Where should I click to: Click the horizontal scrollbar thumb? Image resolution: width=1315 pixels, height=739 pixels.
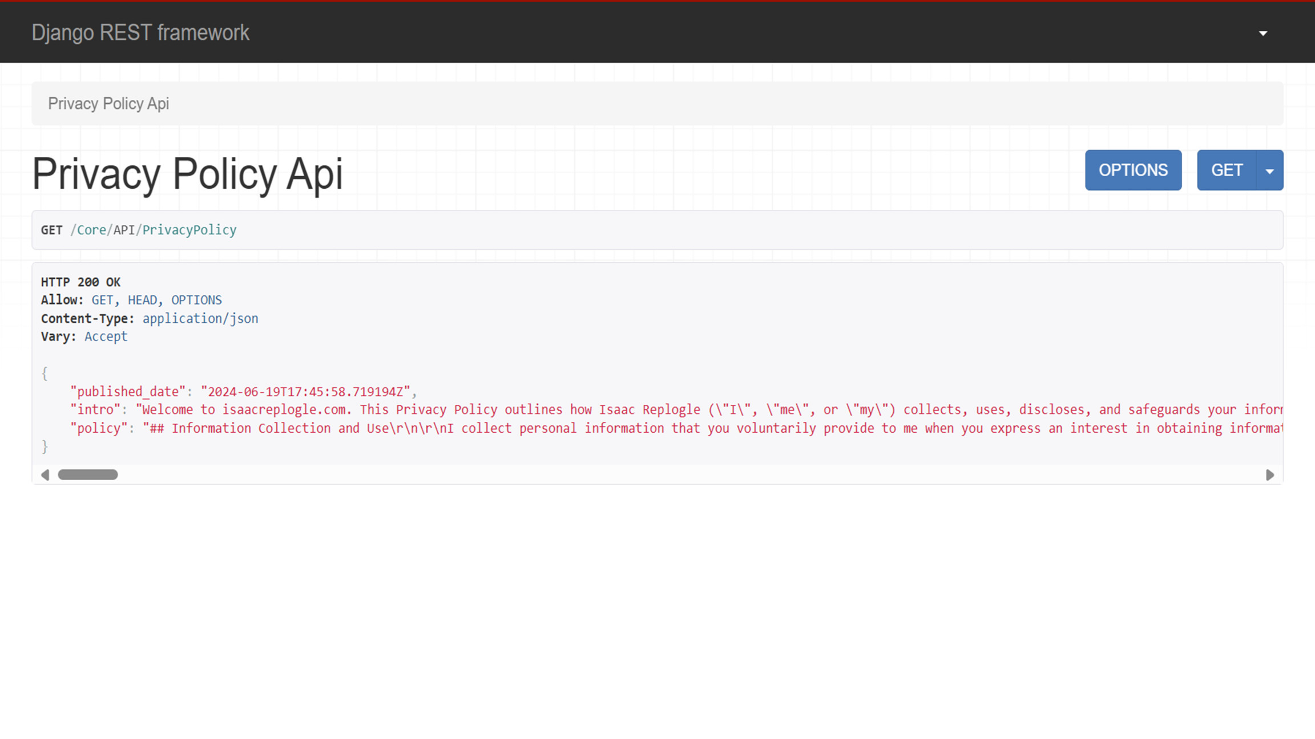(x=88, y=474)
